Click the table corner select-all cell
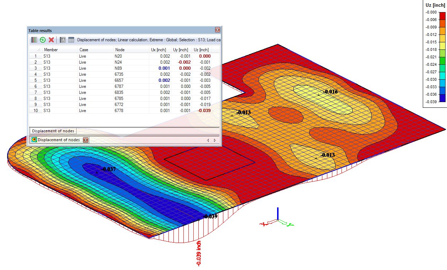 click(x=35, y=50)
